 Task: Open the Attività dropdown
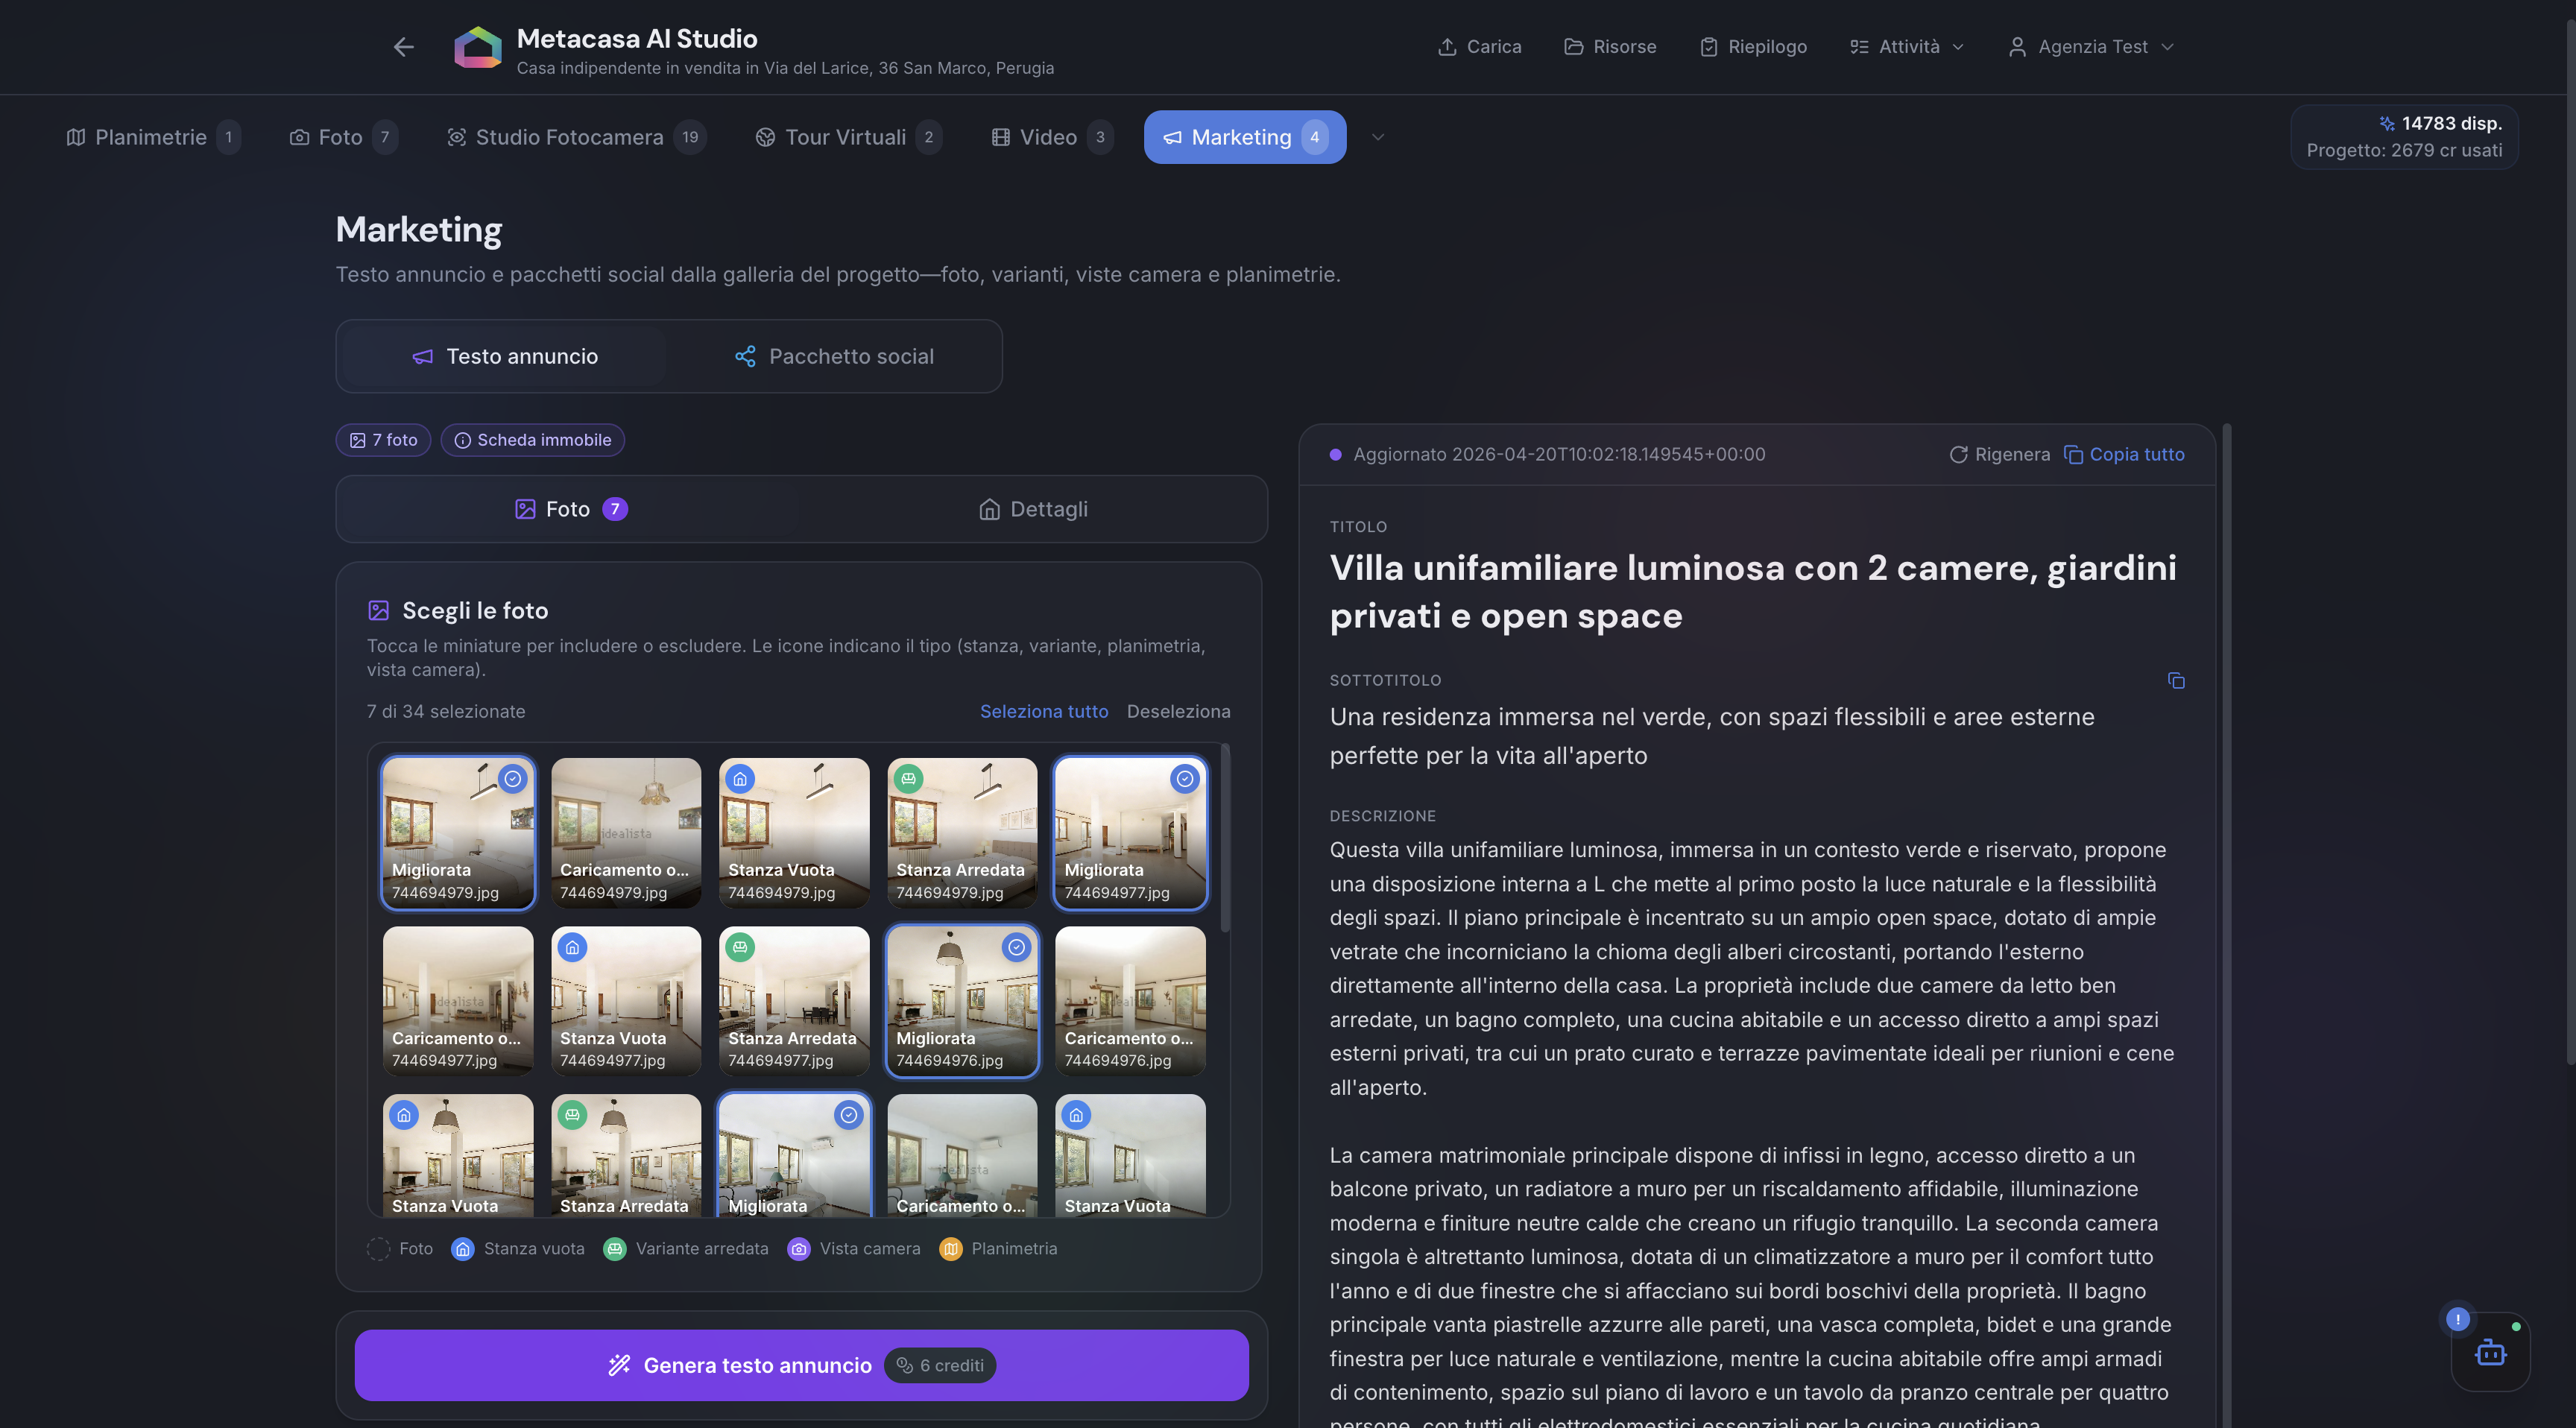1907,47
